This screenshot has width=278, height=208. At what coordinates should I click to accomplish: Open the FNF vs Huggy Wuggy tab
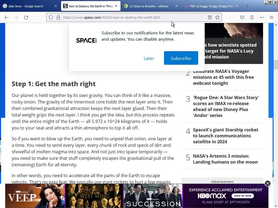point(212,6)
